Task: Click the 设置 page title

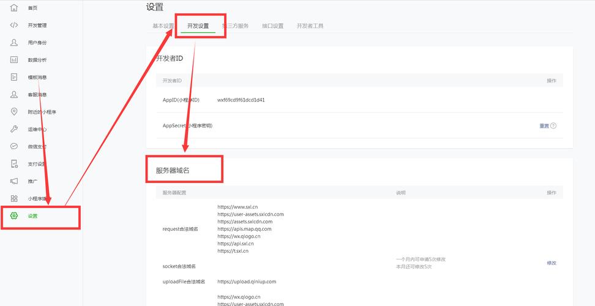Action: [x=154, y=7]
